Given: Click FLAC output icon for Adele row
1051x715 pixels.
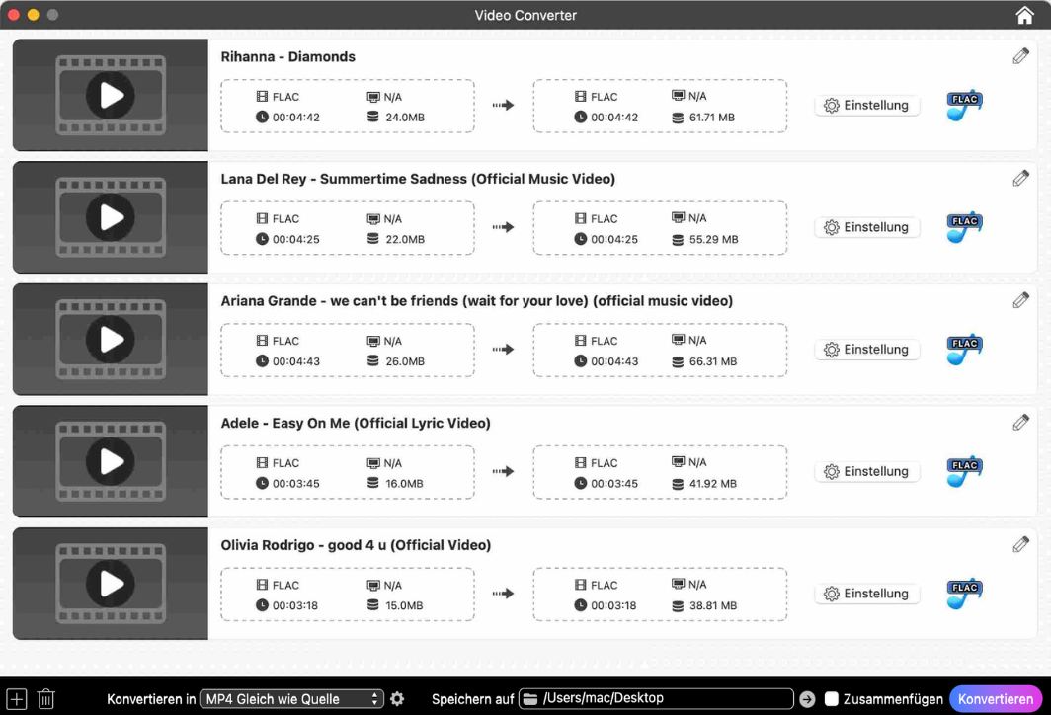Looking at the screenshot, I should (964, 471).
